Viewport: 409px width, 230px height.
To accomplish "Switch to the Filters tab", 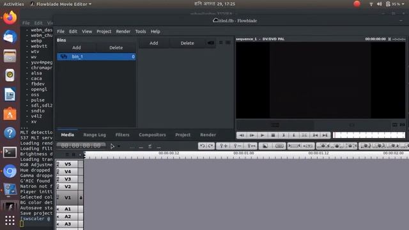I will point(122,135).
